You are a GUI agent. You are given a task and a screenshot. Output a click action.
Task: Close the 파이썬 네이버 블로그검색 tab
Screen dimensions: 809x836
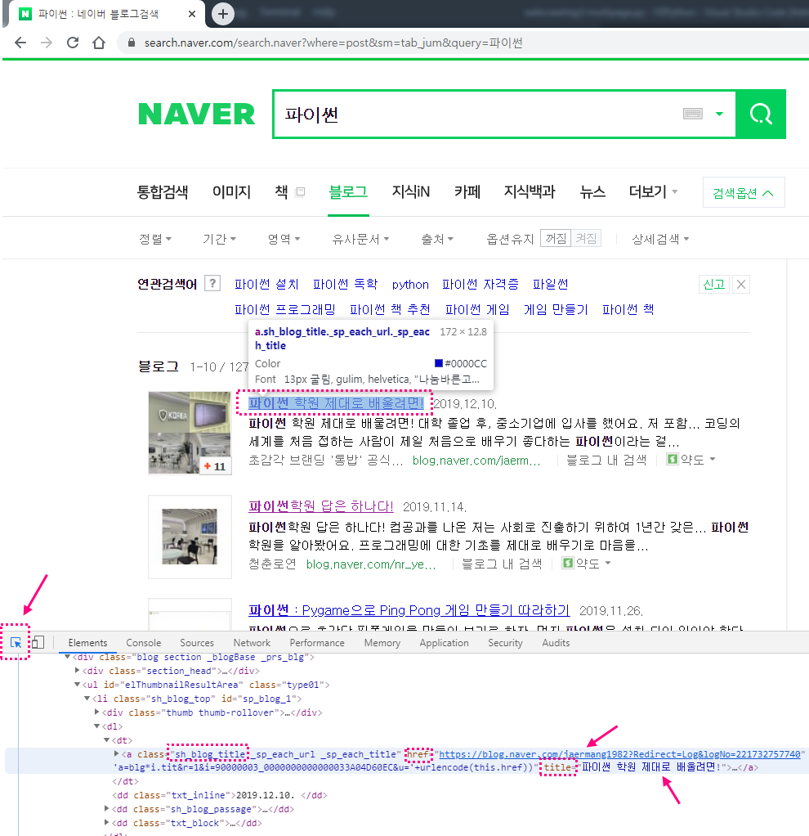pyautogui.click(x=192, y=15)
